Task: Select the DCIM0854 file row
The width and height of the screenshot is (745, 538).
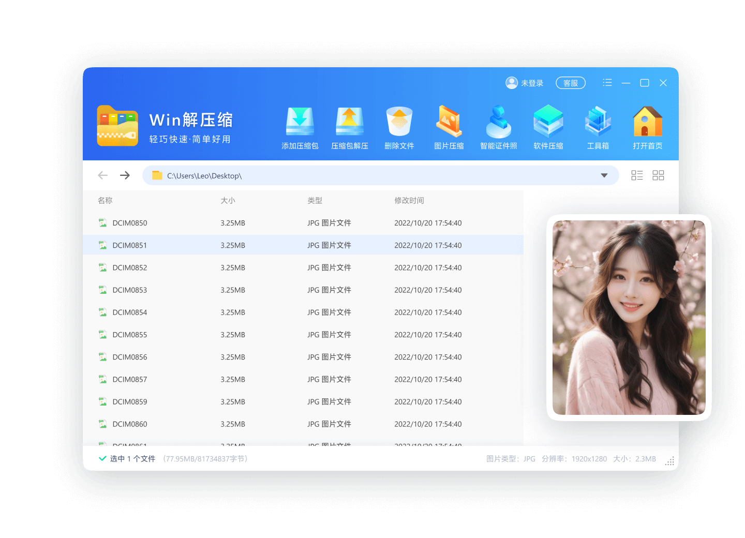Action: 130,312
